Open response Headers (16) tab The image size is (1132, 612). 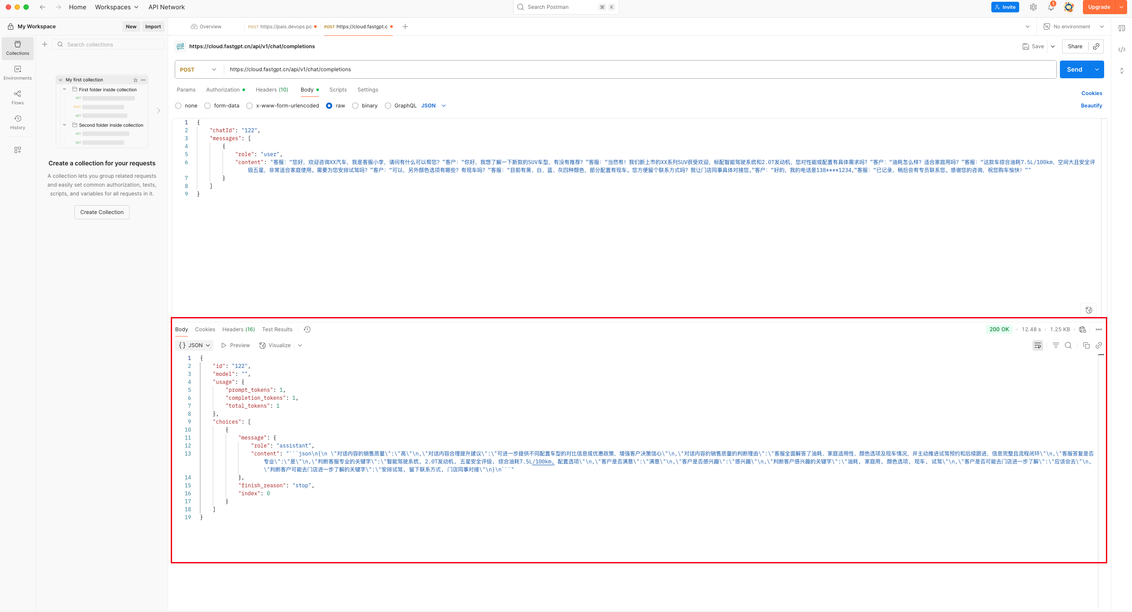238,329
